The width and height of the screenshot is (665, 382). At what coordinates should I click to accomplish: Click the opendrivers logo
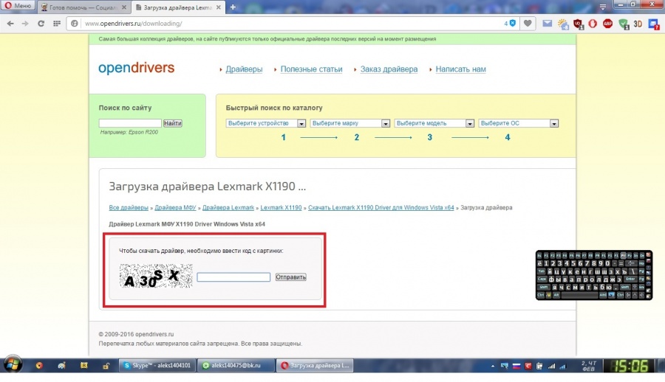pos(136,68)
